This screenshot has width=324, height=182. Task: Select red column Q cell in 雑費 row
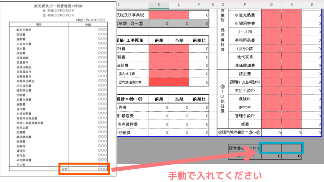(271, 124)
